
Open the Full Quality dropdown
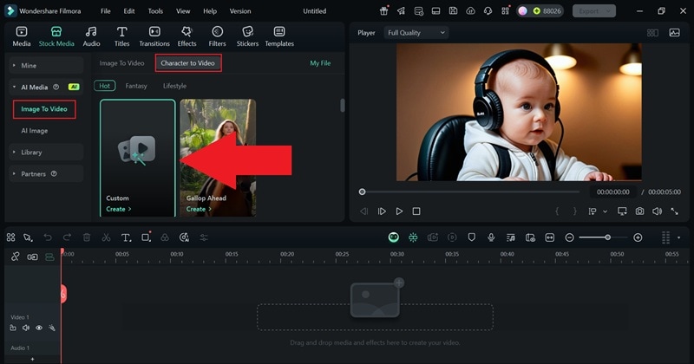pyautogui.click(x=416, y=33)
